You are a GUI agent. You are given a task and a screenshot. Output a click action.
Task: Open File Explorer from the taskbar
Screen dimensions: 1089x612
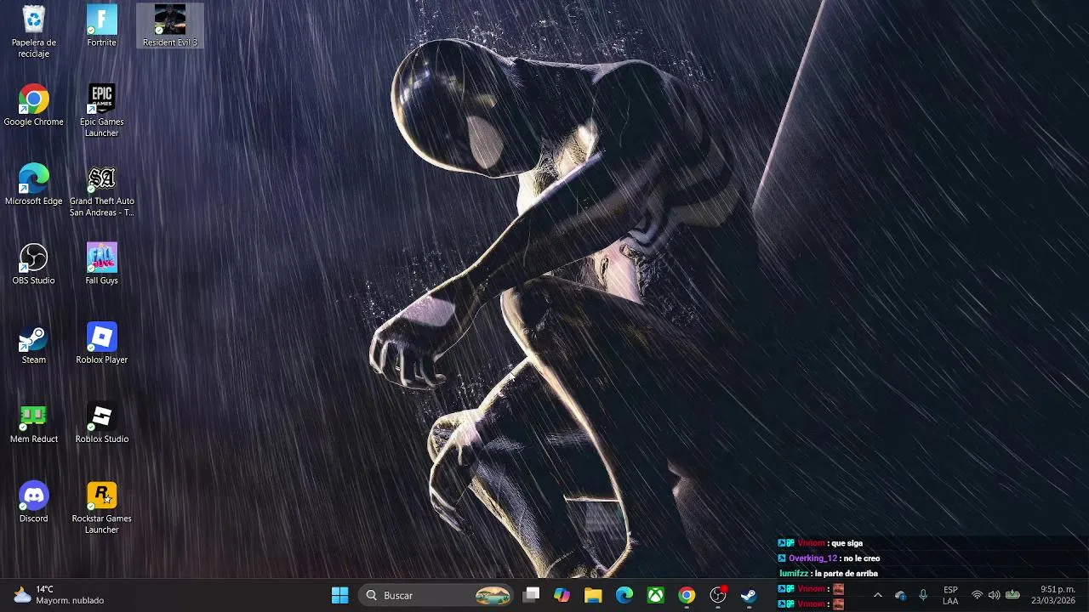593,595
